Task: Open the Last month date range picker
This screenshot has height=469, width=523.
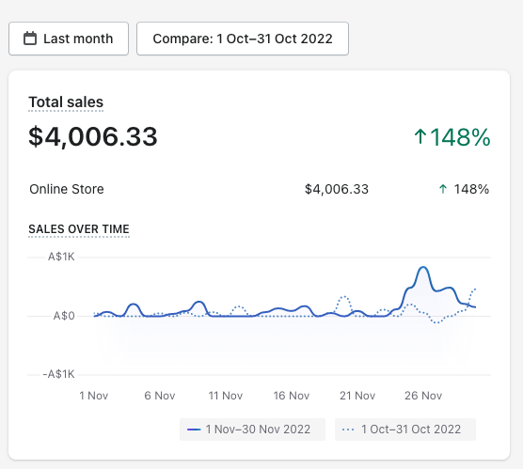Action: point(69,39)
